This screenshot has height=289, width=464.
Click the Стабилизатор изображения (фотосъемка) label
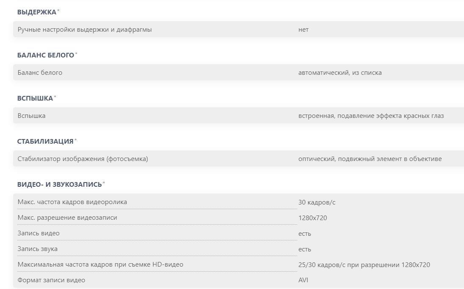click(83, 159)
